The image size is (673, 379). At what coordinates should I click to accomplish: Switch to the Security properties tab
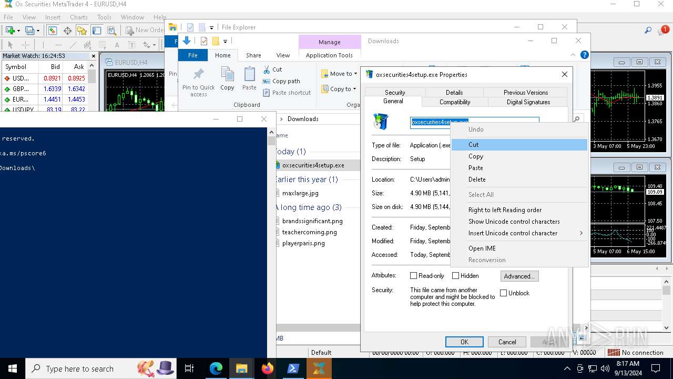point(395,92)
